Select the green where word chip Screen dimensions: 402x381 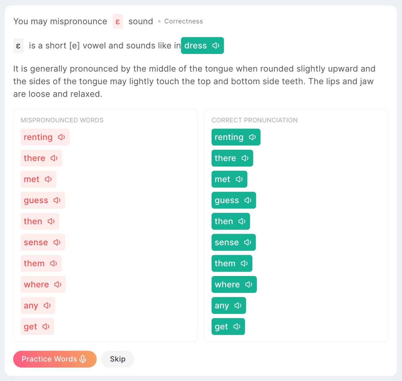(x=227, y=284)
